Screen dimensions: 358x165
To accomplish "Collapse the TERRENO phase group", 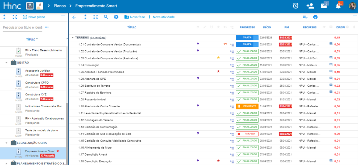I will tap(72, 37).
